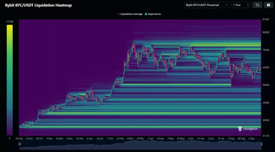Open the 1 Year timeframe selector
The width and height of the screenshot is (275, 152).
pyautogui.click(x=241, y=5)
